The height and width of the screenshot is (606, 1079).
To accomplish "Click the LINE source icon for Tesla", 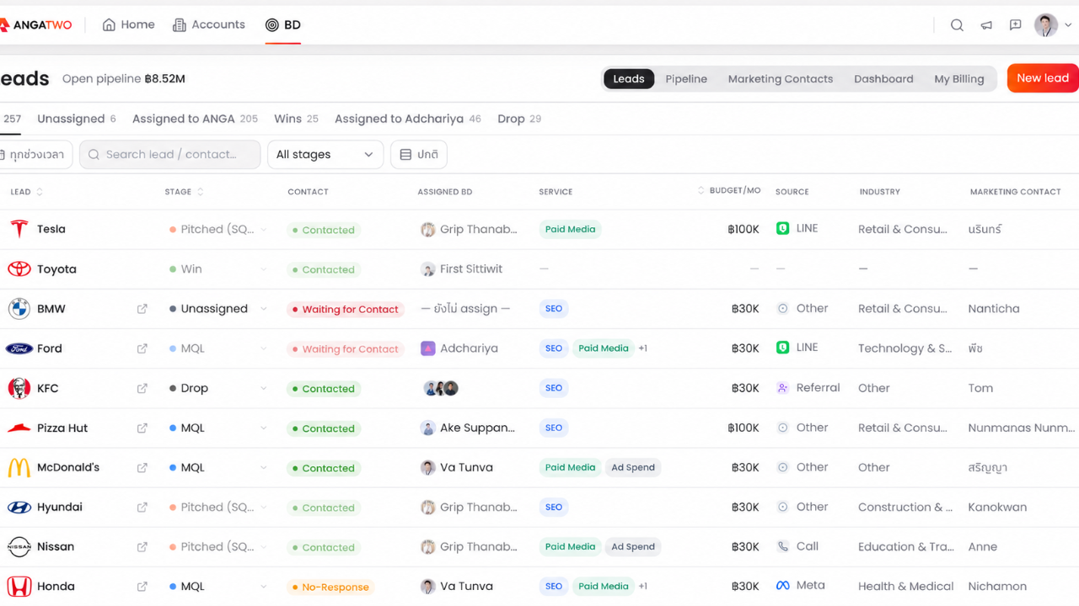I will point(783,229).
